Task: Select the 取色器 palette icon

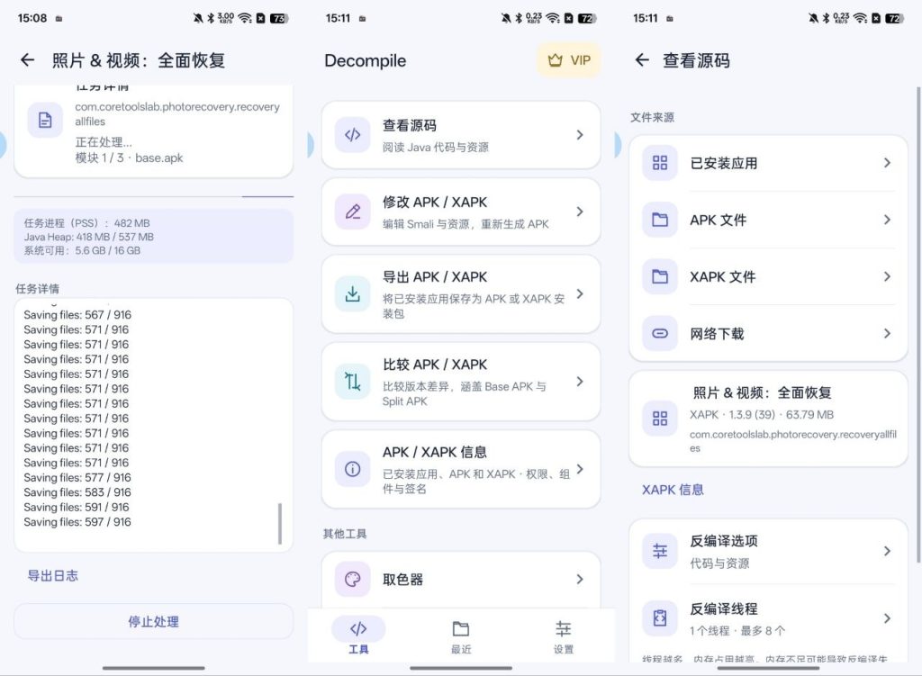Action: (x=353, y=580)
